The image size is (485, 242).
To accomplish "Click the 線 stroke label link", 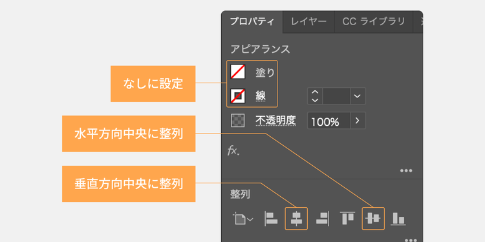I will tap(261, 96).
